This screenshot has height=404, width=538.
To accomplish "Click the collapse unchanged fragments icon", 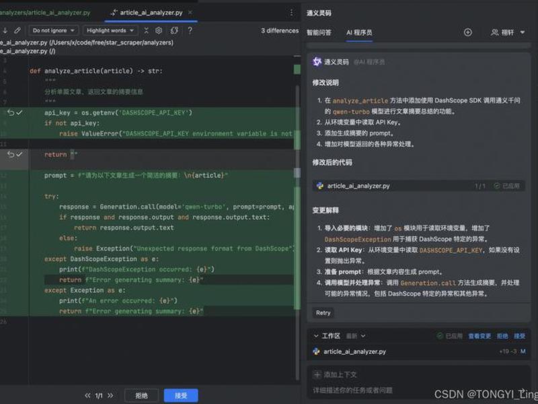I will click(x=146, y=30).
